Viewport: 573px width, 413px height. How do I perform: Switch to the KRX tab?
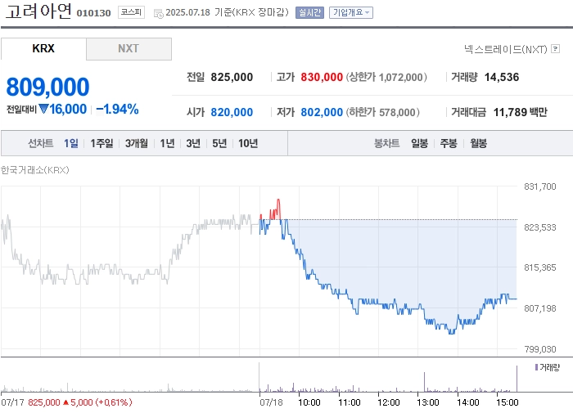[x=43, y=48]
